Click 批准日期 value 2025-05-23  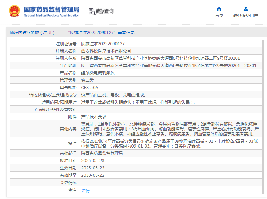(x=92, y=161)
